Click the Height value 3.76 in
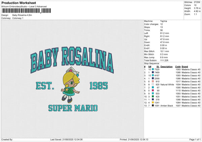The height and width of the screenshot is (142, 202). point(197,8)
